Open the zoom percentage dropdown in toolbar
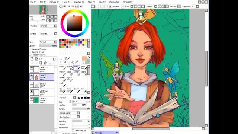This screenshot has height=134, width=238. click(132, 7)
